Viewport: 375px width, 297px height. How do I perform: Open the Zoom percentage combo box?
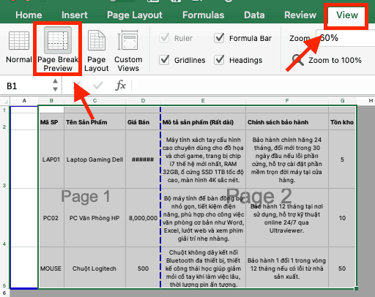[x=345, y=38]
